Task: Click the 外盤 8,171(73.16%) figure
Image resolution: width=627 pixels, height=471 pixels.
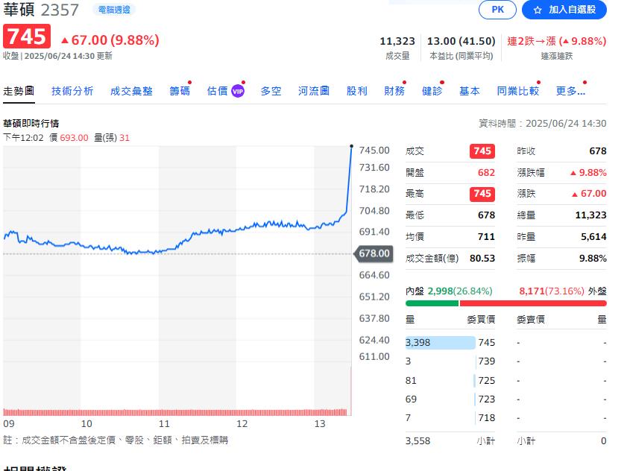Action: click(x=552, y=291)
